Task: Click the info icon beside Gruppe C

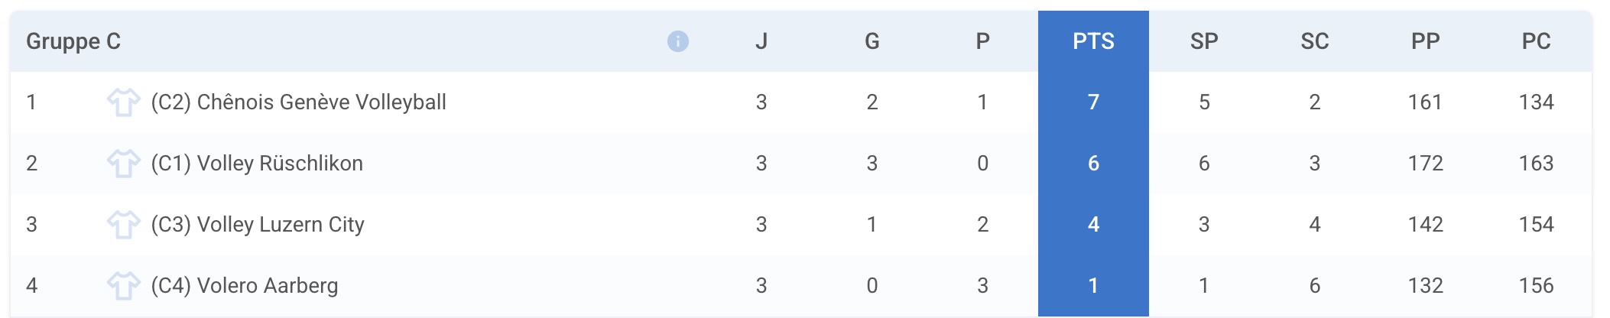Action: click(x=677, y=41)
